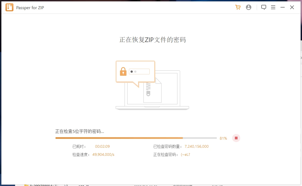Click the Passper for ZIP logo icon

[x=9, y=7]
